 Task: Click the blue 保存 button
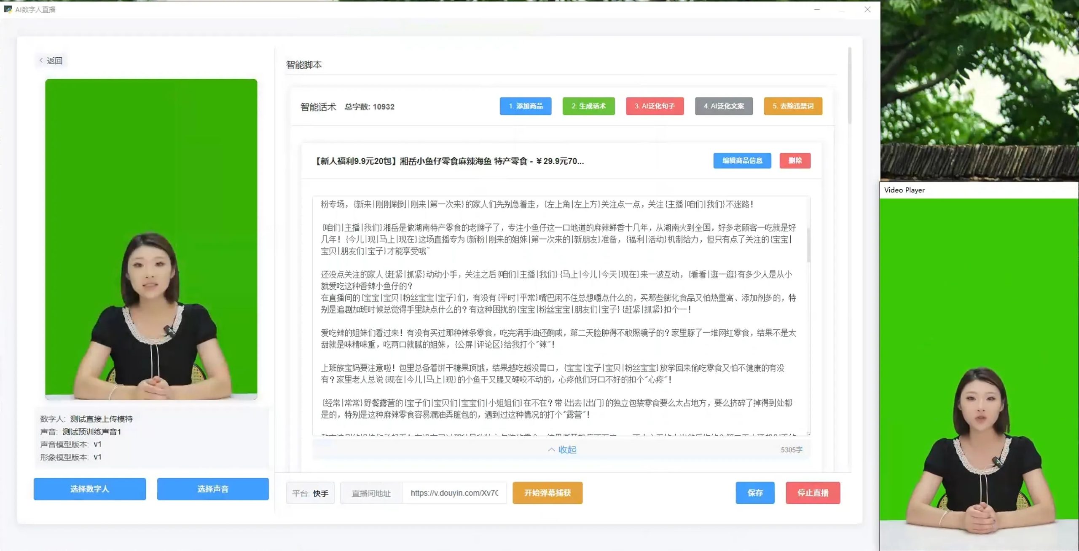(755, 493)
